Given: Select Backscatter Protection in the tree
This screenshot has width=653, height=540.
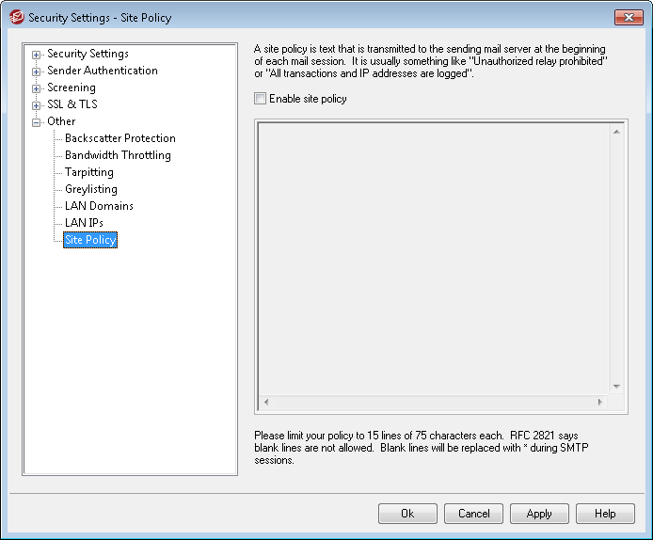Looking at the screenshot, I should (x=119, y=138).
